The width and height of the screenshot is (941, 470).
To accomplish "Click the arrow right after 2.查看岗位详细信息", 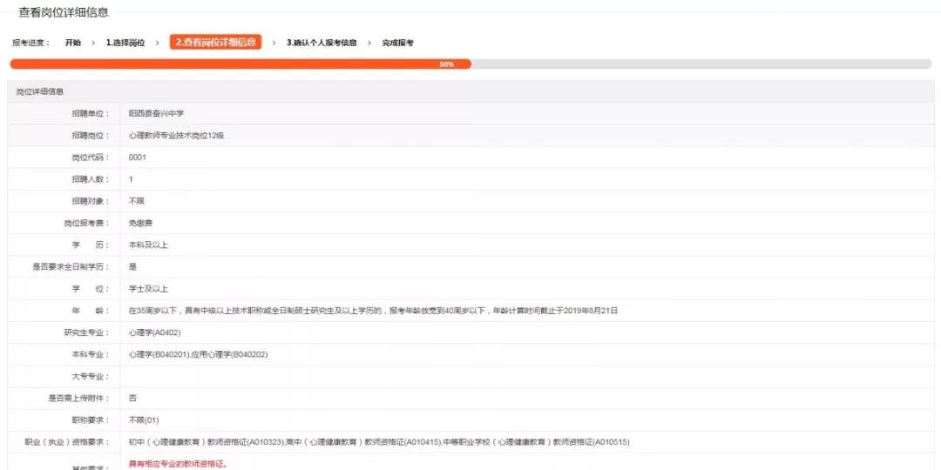I will (x=274, y=43).
